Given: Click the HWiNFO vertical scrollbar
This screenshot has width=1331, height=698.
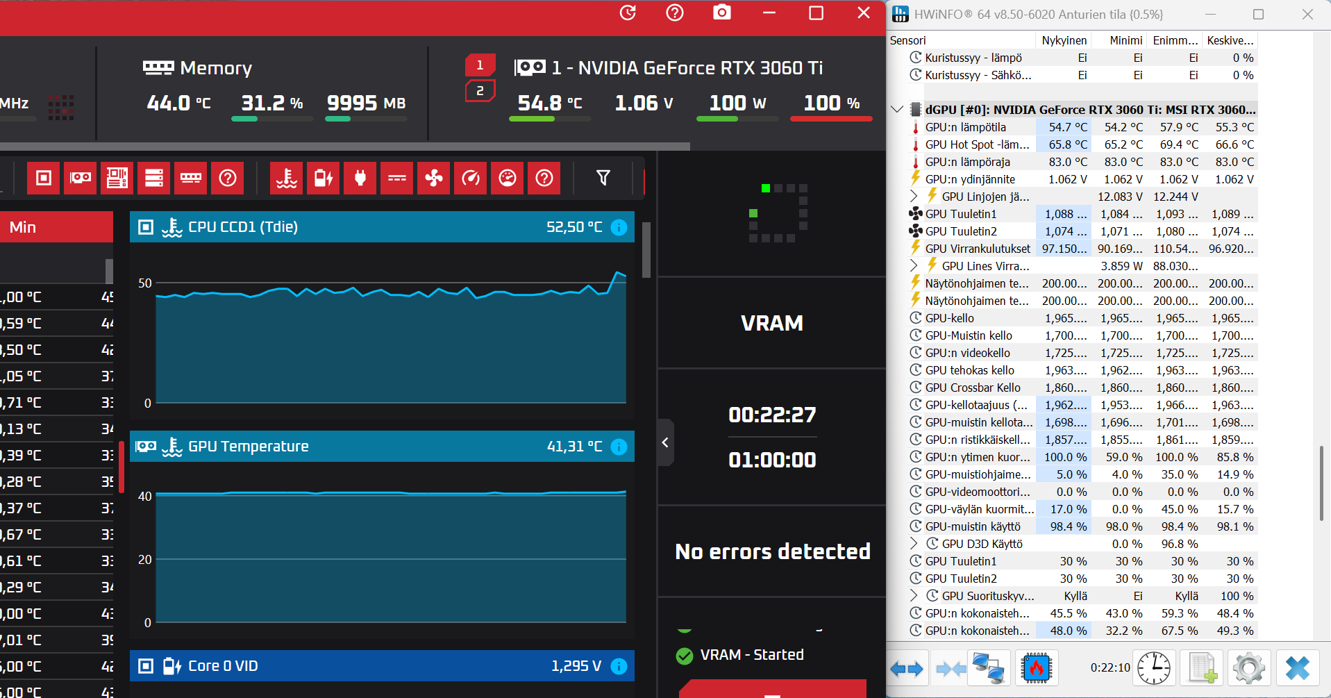Looking at the screenshot, I should click(x=1322, y=483).
